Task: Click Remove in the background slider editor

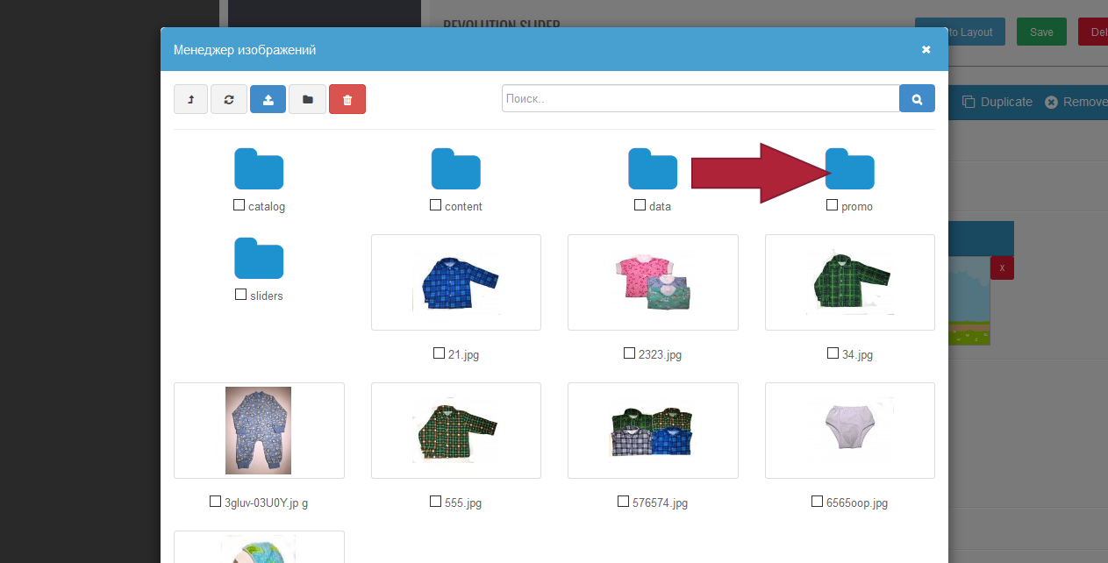Action: 1076,102
